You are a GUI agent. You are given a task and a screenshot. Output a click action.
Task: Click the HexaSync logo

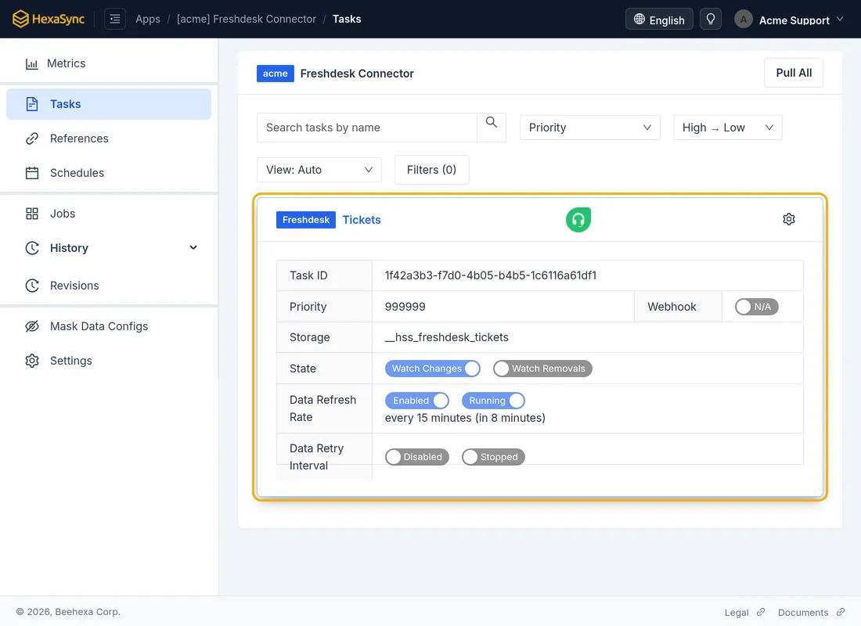click(49, 19)
